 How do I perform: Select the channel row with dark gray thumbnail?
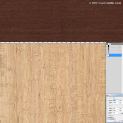coord(114,49)
